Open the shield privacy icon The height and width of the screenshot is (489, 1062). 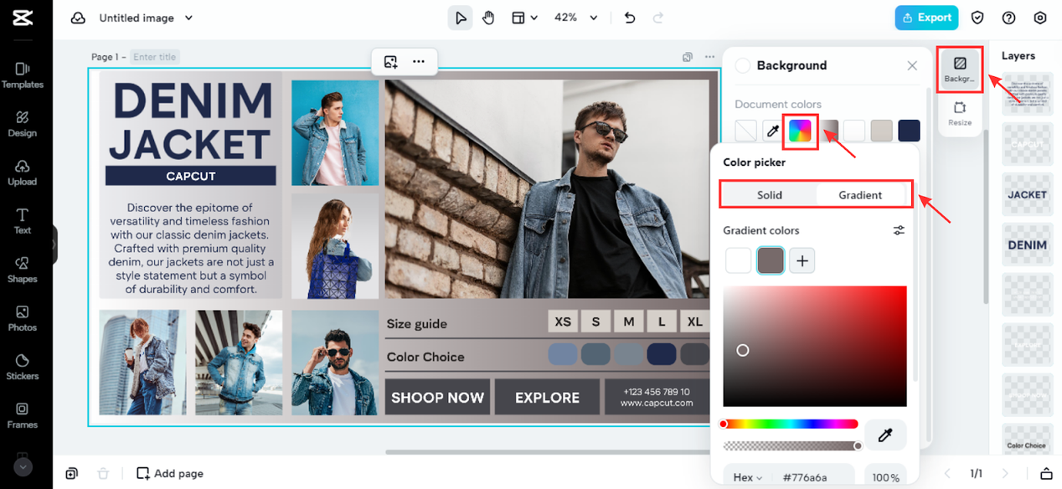(977, 18)
